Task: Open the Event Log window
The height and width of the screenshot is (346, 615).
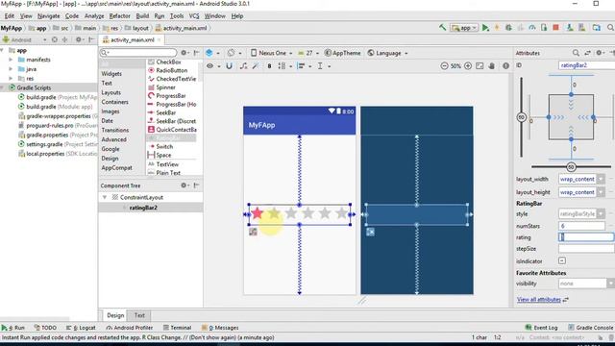Action: tap(542, 328)
